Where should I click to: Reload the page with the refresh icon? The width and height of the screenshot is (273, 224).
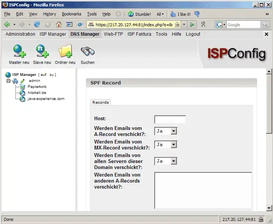tap(37, 24)
